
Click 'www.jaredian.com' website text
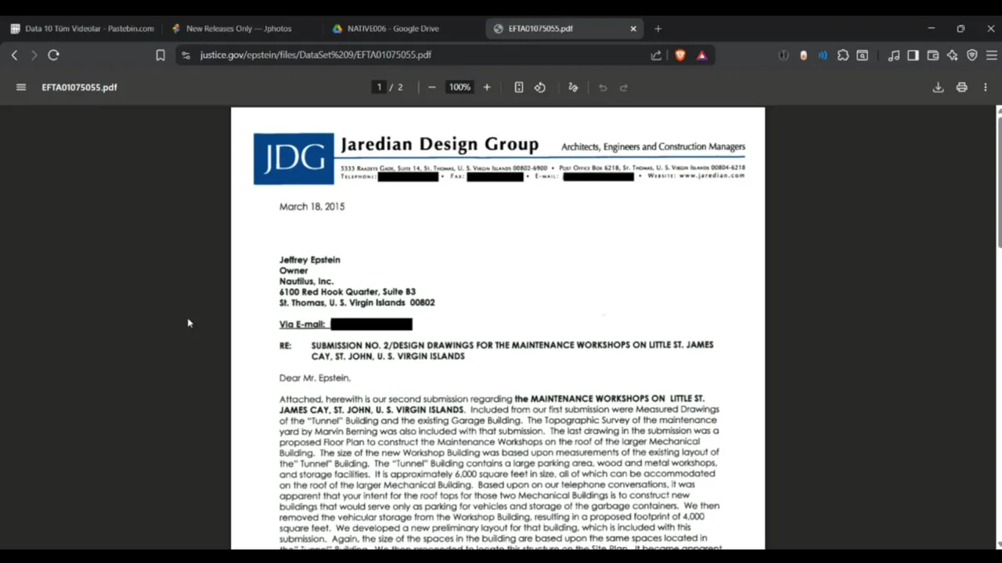pos(712,176)
